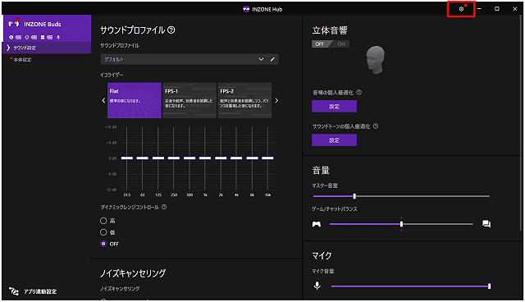This screenshot has width=525, height=302.
Task: Click the 立体音響 heading text
Action: 330,30
